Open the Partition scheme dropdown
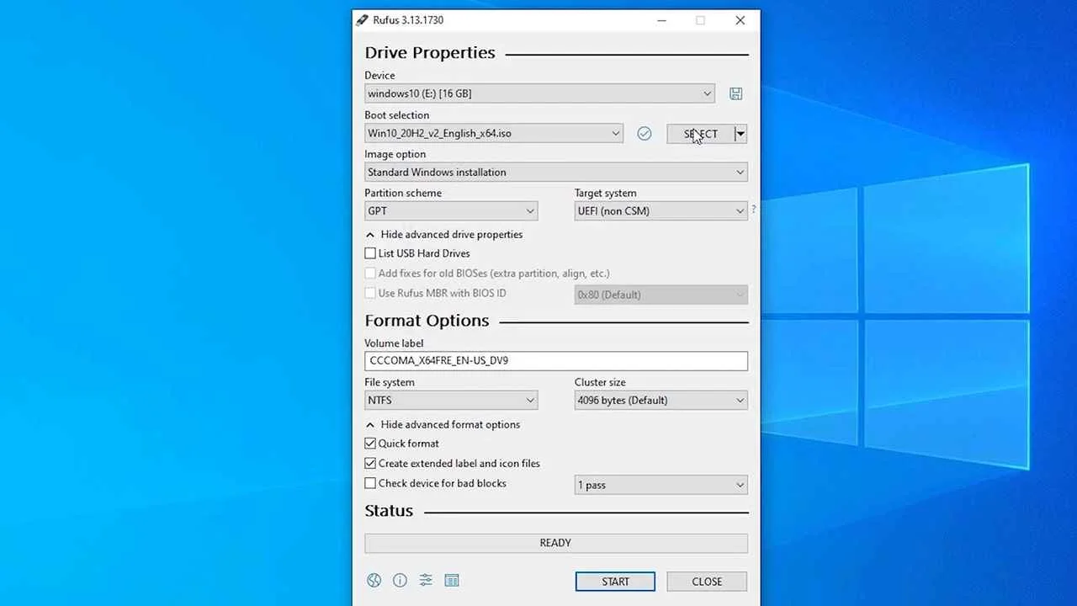This screenshot has width=1077, height=606. (x=451, y=211)
